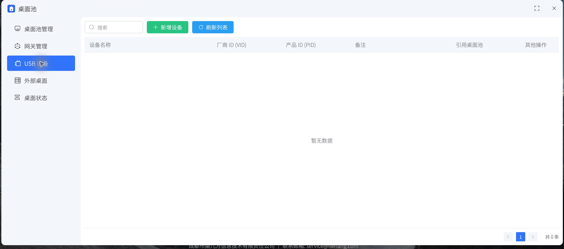The width and height of the screenshot is (564, 249).
Task: Click the blue 刷新列表 button
Action: click(x=213, y=27)
